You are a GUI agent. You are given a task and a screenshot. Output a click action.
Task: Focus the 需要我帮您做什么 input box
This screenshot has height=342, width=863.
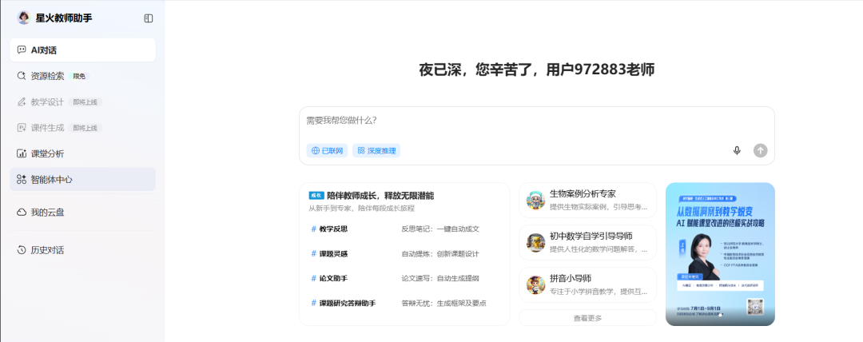(537, 121)
